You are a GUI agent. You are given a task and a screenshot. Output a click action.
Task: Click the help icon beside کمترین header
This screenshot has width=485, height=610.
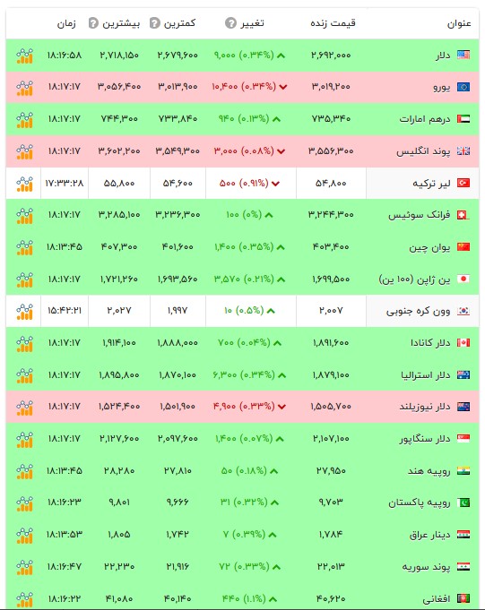point(155,23)
